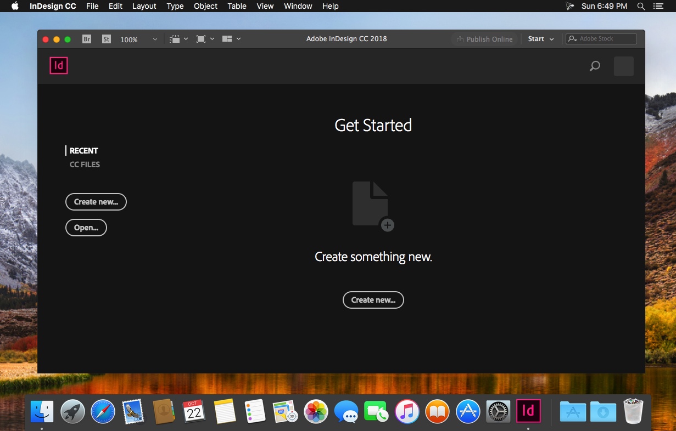The image size is (676, 431).
Task: Click the Adobe Stock search field
Action: tap(601, 39)
